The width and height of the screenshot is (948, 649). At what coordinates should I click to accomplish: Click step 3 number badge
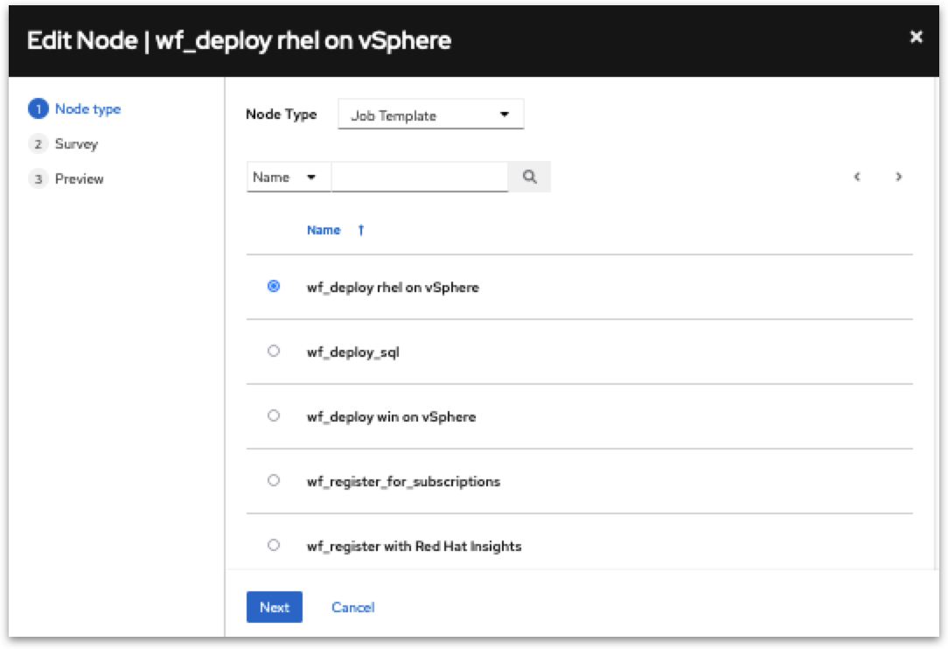tap(38, 179)
